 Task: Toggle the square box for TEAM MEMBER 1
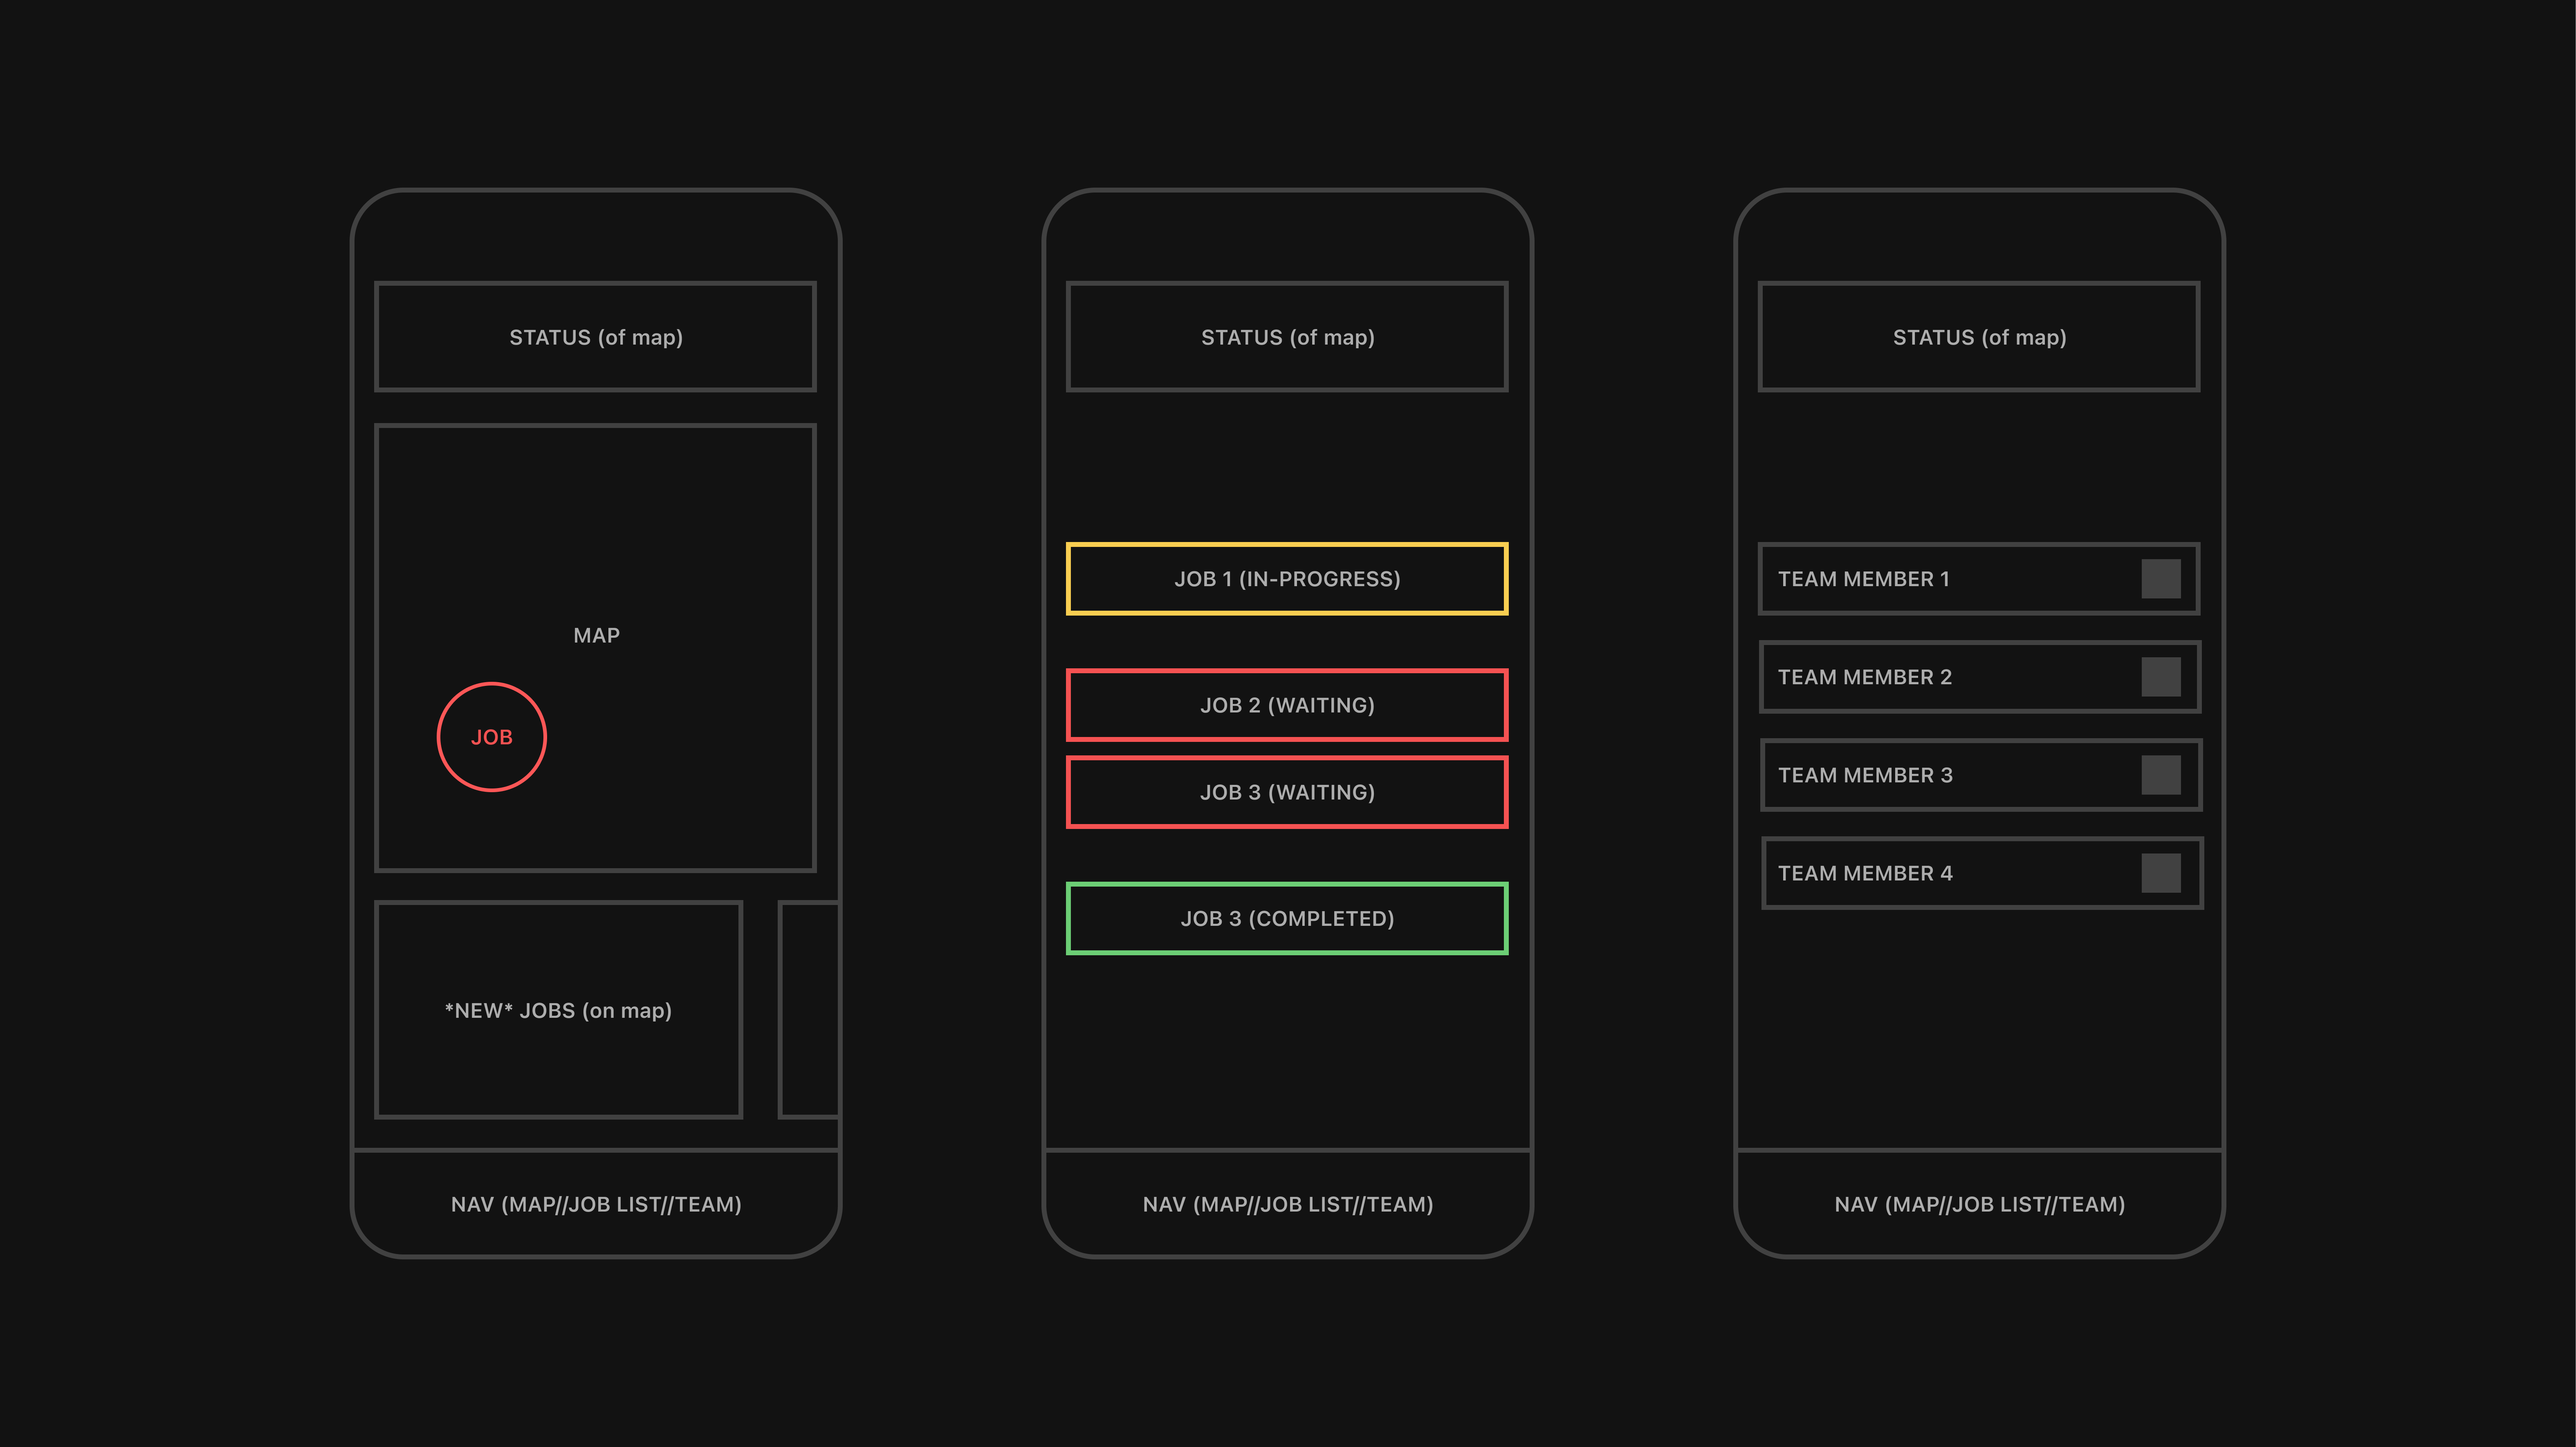(x=2161, y=579)
